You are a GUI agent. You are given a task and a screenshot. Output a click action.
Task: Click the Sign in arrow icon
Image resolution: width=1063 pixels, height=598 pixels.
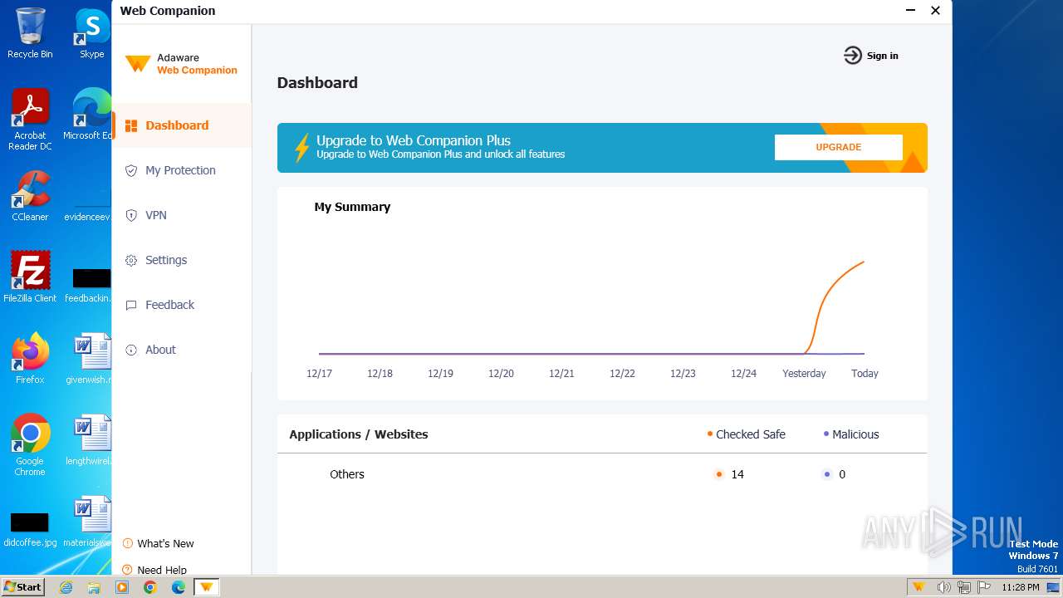pyautogui.click(x=853, y=56)
